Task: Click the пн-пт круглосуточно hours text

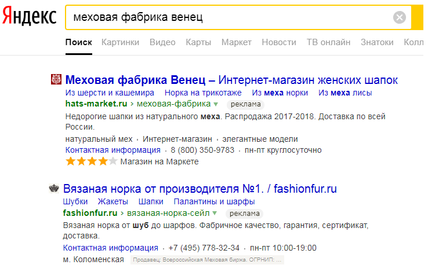Action: coord(283,150)
